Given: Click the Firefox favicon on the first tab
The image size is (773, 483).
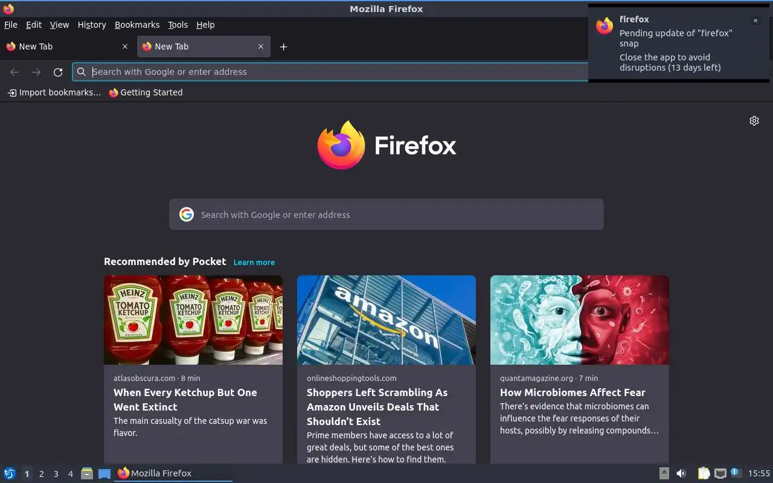Looking at the screenshot, I should (x=11, y=46).
